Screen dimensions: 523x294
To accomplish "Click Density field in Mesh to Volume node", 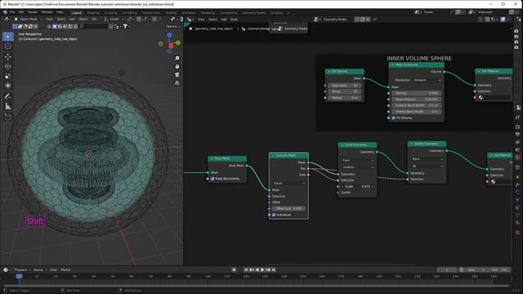I will point(417,93).
